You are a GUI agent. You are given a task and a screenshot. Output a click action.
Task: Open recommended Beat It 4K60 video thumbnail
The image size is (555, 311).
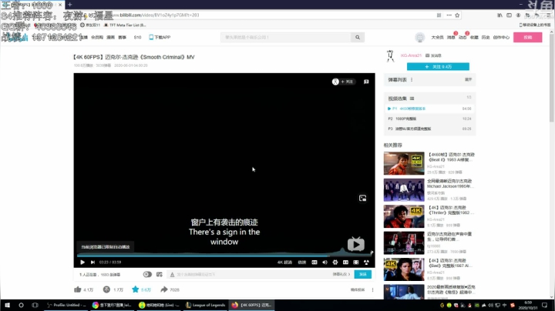tap(404, 163)
